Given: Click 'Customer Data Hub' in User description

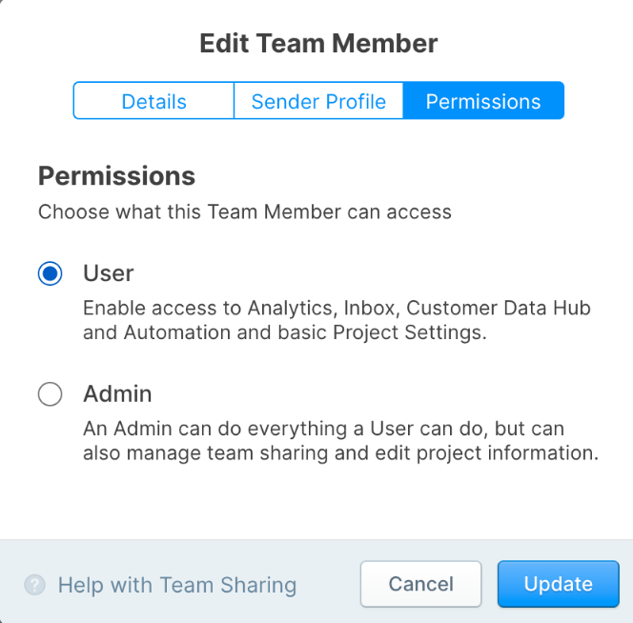Looking at the screenshot, I should click(499, 308).
